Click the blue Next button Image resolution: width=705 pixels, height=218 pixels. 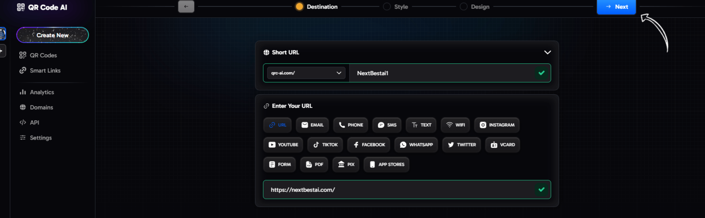pos(616,7)
